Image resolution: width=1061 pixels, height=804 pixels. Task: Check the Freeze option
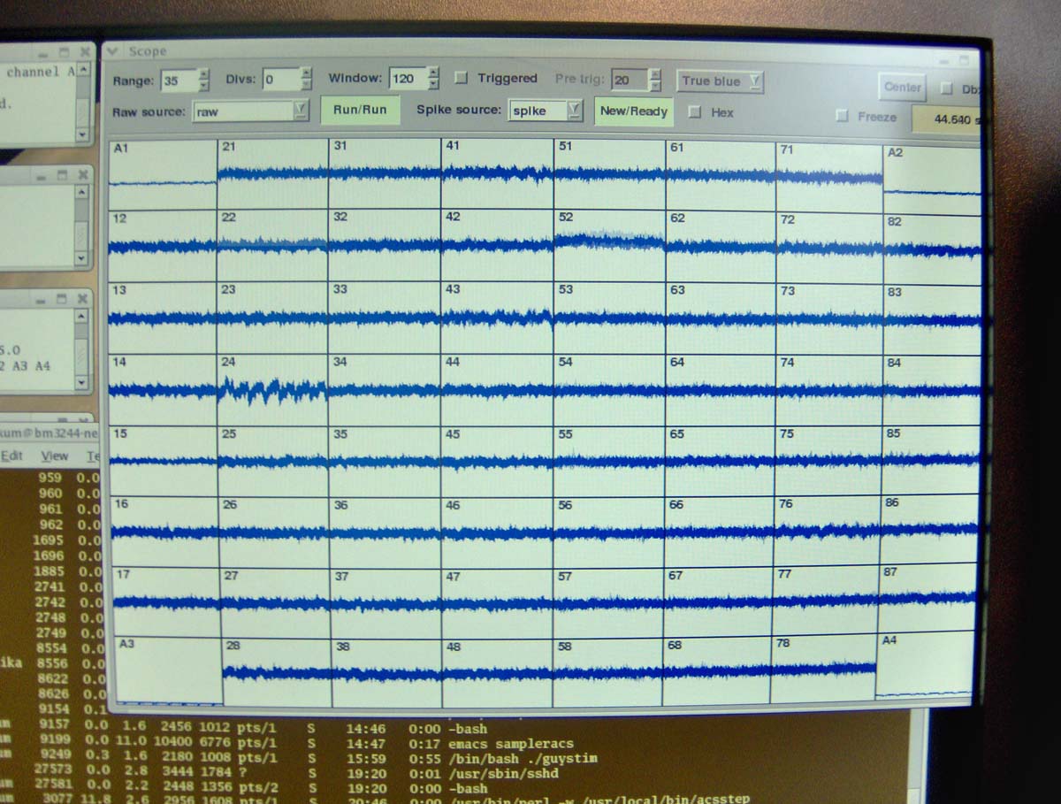coord(843,116)
